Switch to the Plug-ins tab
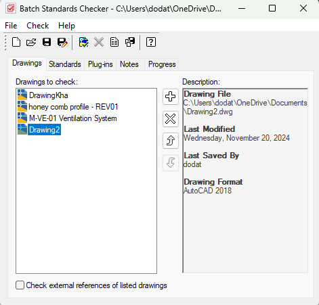This screenshot has height=305, width=319. [x=100, y=64]
